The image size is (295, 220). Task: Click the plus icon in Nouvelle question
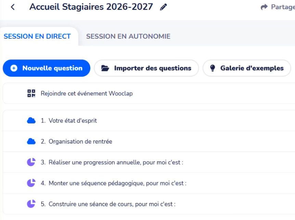14,68
